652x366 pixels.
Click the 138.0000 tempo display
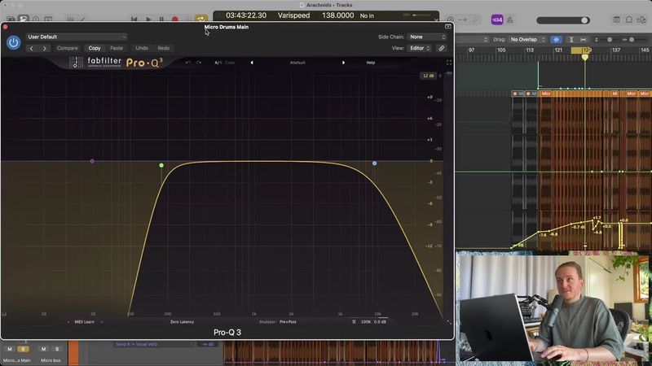pos(337,15)
